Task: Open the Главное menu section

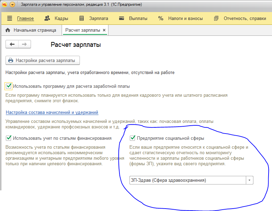Action: [x=25, y=18]
